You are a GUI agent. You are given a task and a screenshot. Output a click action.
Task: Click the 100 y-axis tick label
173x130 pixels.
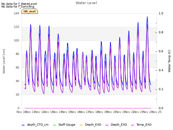click(x=16, y=40)
